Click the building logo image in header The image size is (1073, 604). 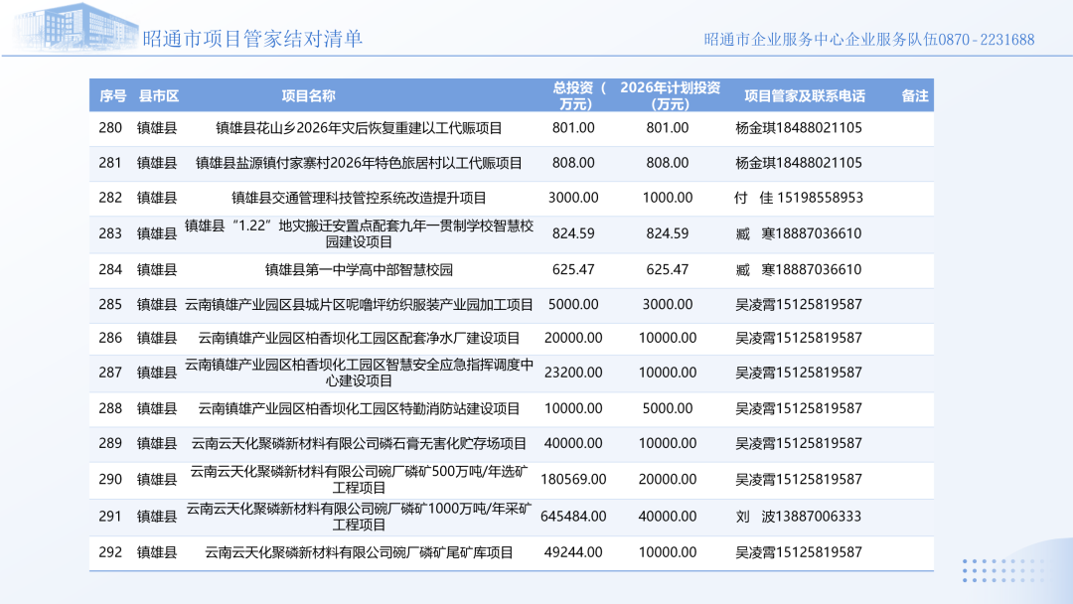click(76, 26)
